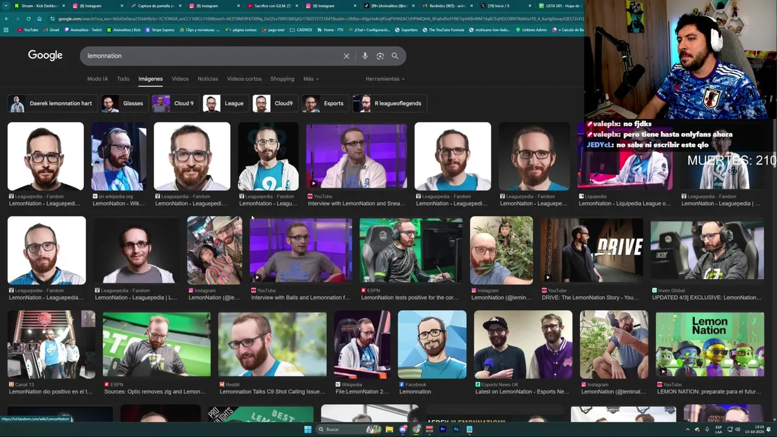The height and width of the screenshot is (437, 777).
Task: Switch to the Videos cortos tab
Action: pos(244,79)
